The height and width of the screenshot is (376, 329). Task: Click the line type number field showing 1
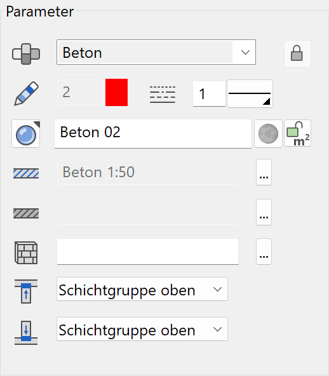coord(209,94)
